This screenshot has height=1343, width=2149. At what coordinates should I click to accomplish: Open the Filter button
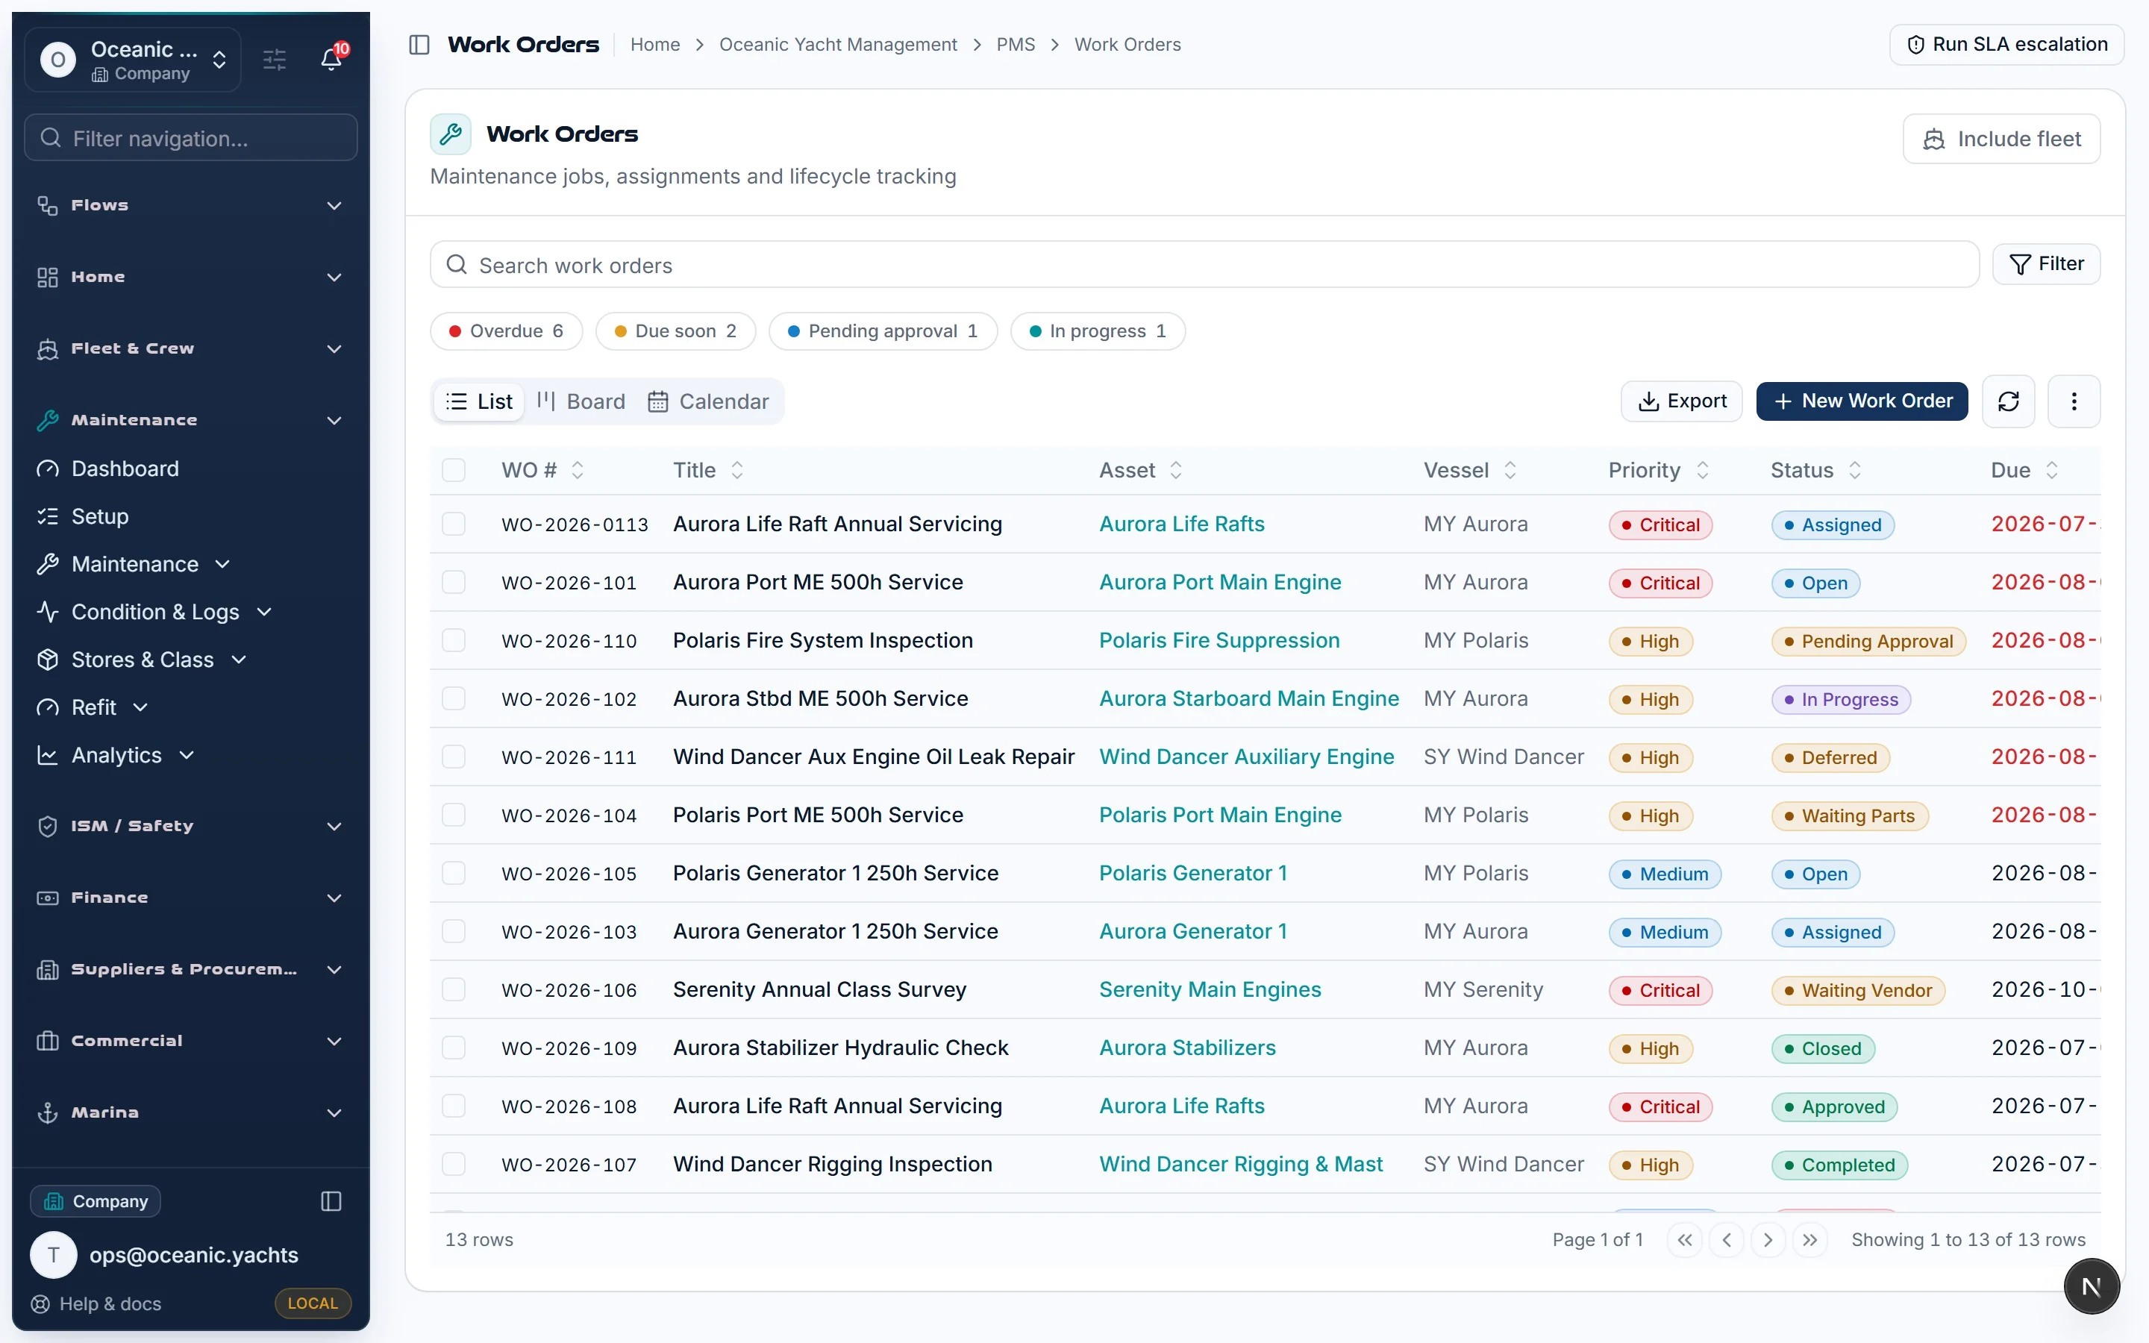[2046, 264]
